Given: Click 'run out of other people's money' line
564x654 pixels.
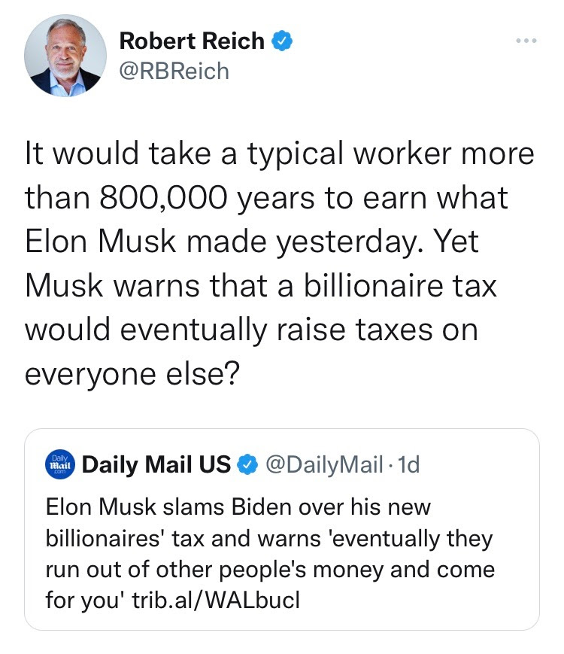Looking at the screenshot, I should point(271,570).
